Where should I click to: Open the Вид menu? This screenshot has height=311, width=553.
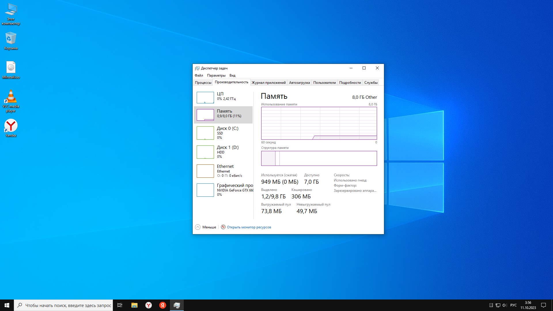coord(232,75)
